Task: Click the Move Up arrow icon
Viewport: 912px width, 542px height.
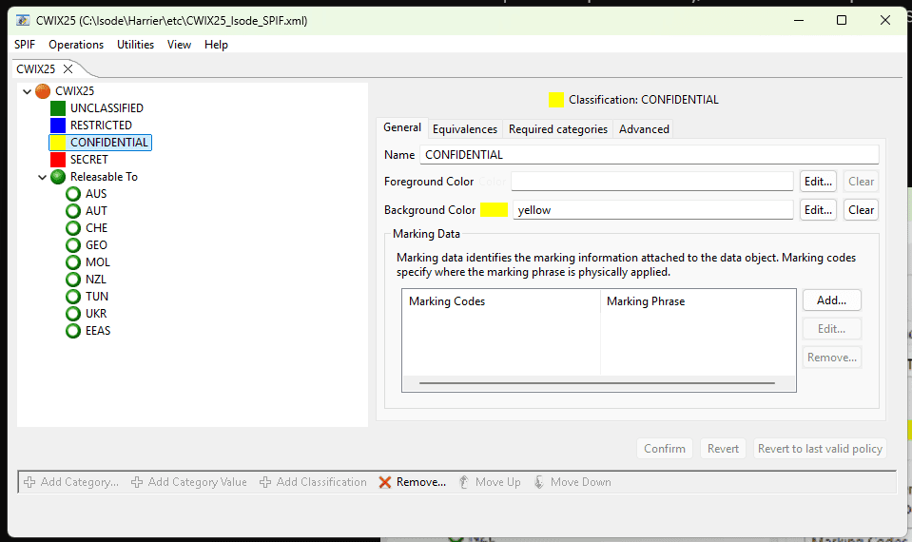Action: (463, 482)
